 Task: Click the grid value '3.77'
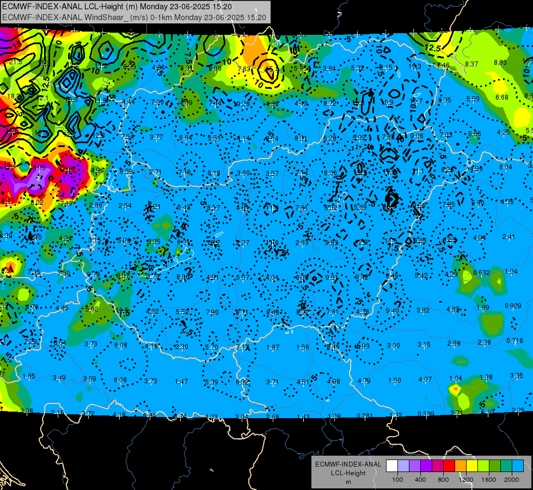click(x=156, y=137)
